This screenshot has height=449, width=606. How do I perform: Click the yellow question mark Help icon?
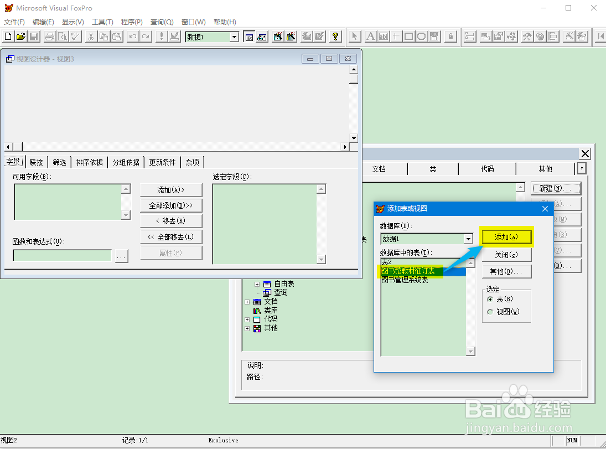coord(335,37)
